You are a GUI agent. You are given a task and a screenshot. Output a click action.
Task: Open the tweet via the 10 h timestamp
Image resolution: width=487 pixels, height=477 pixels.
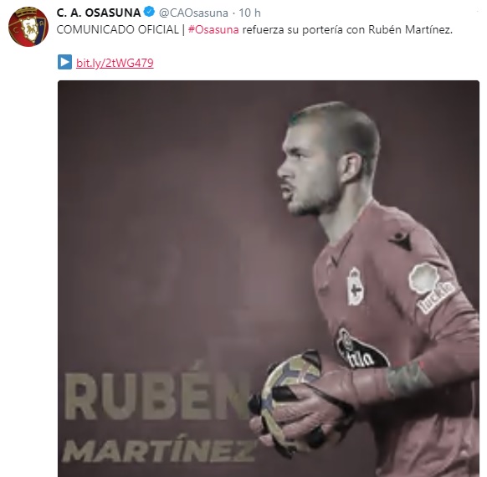coord(249,13)
